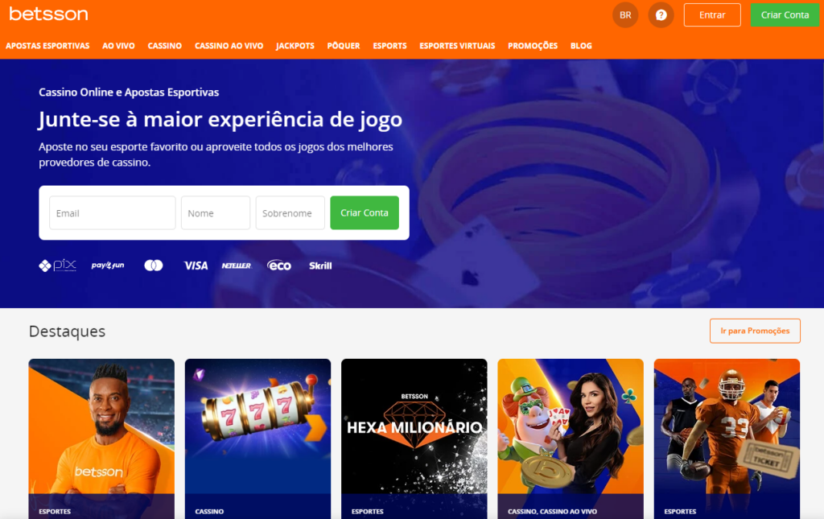
Task: Open the BR country selector
Action: [x=625, y=14]
